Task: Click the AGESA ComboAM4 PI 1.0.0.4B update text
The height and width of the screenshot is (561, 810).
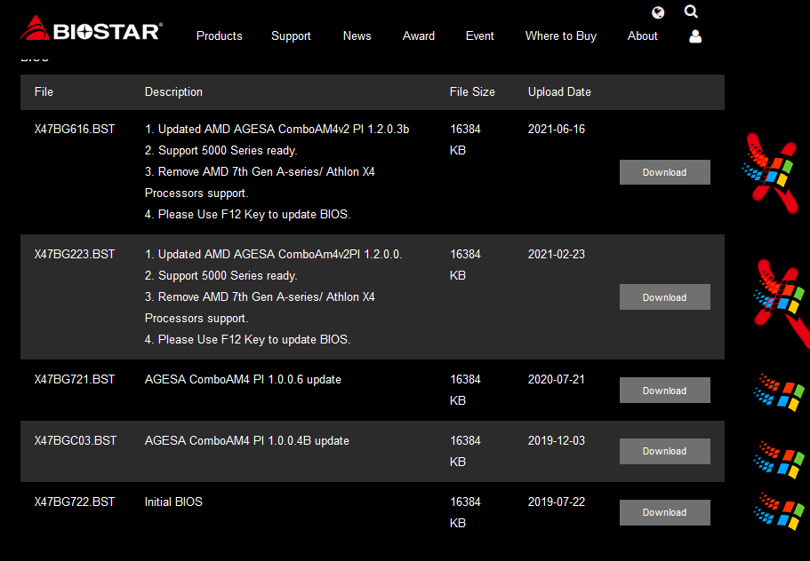Action: [247, 441]
